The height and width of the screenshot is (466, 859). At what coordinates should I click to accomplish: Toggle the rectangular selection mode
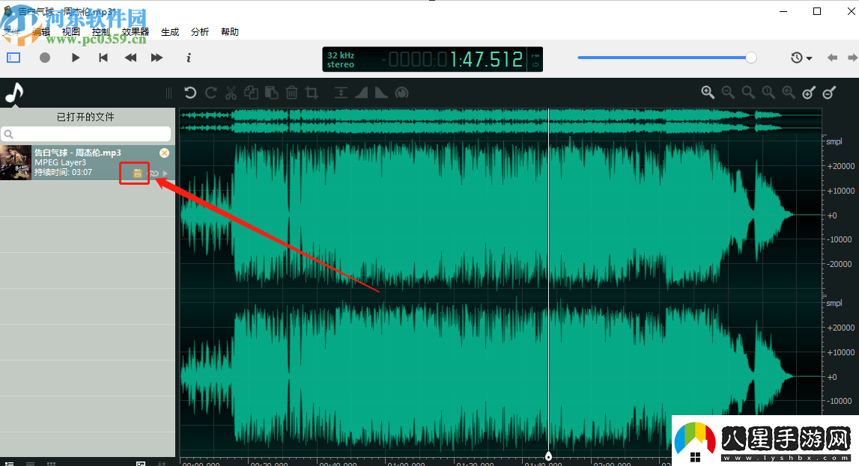(x=13, y=58)
